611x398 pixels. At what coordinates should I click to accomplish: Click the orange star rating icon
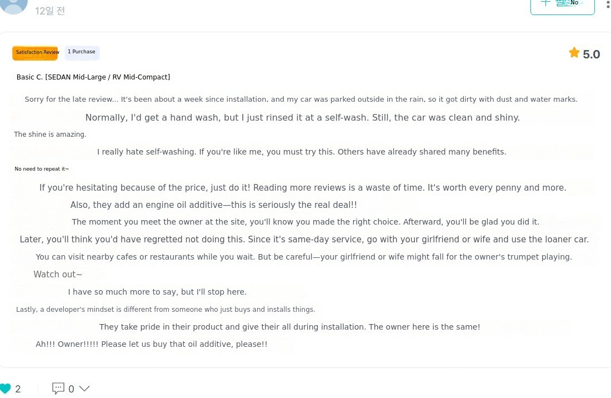click(574, 53)
